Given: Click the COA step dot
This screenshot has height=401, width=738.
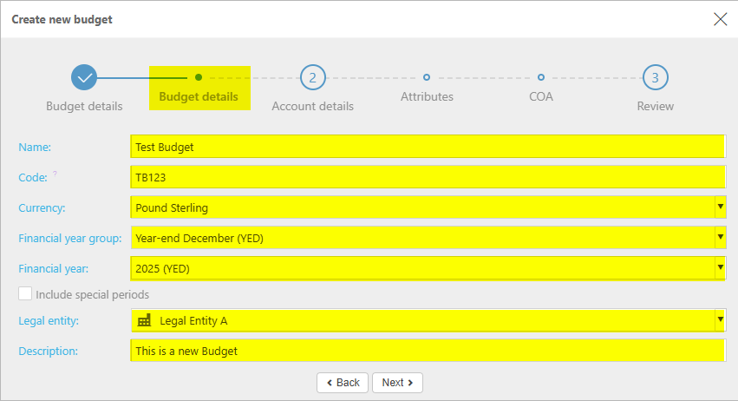Looking at the screenshot, I should tap(541, 77).
